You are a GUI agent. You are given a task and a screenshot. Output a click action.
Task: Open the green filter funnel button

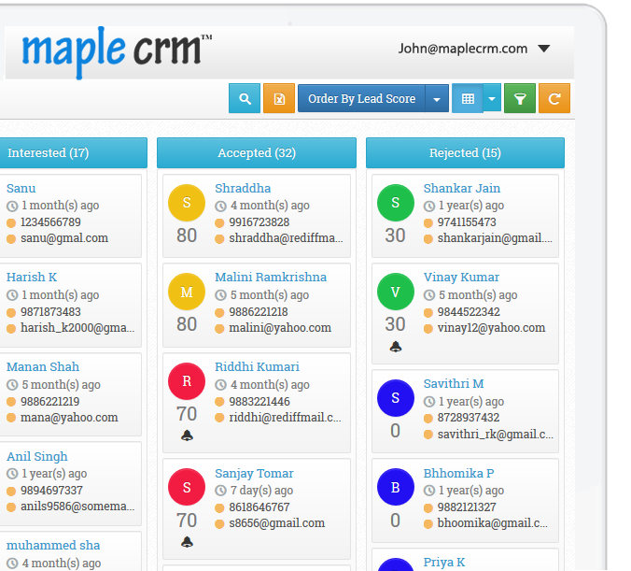pyautogui.click(x=520, y=98)
